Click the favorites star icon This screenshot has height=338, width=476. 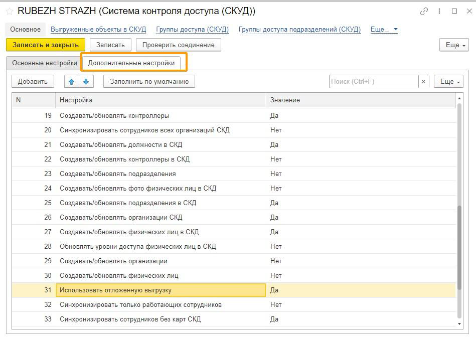[x=10, y=11]
